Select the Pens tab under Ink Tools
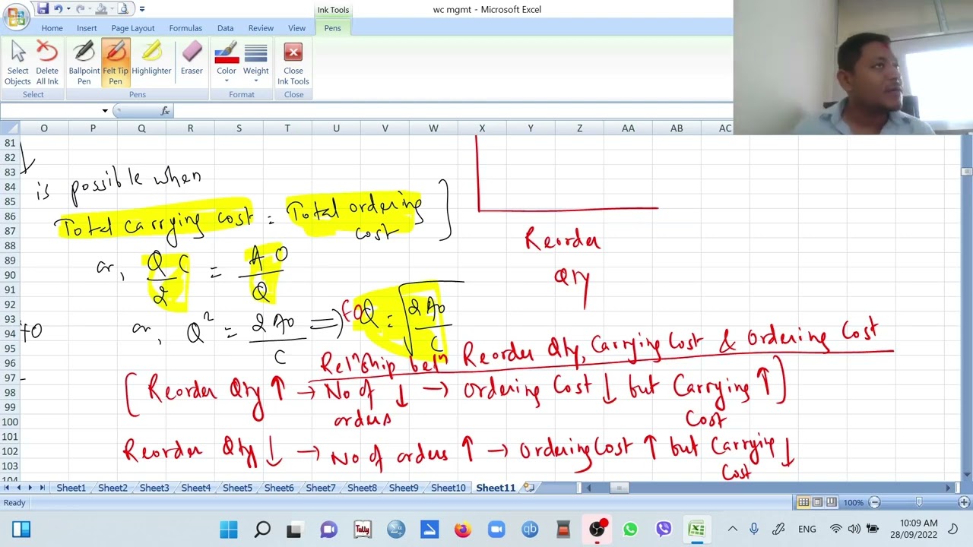The width and height of the screenshot is (973, 547). [x=332, y=28]
